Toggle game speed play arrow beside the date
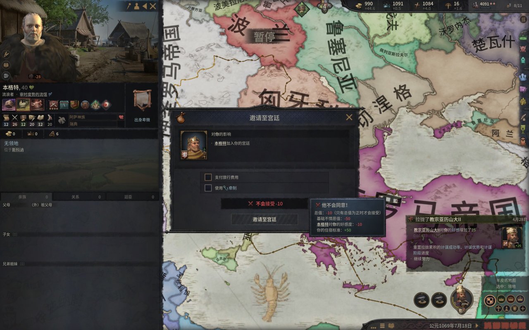 (477, 325)
